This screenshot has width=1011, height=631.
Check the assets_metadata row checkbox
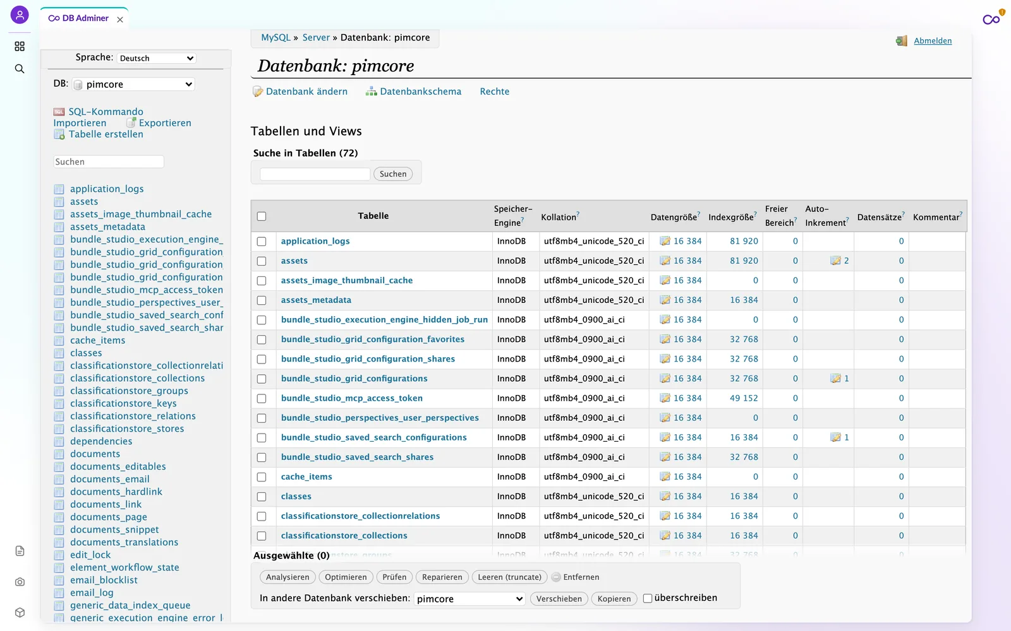[262, 300]
